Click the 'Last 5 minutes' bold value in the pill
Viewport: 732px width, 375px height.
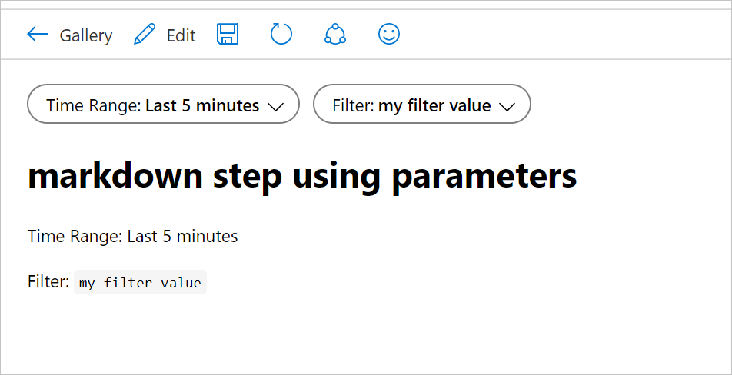(x=202, y=105)
